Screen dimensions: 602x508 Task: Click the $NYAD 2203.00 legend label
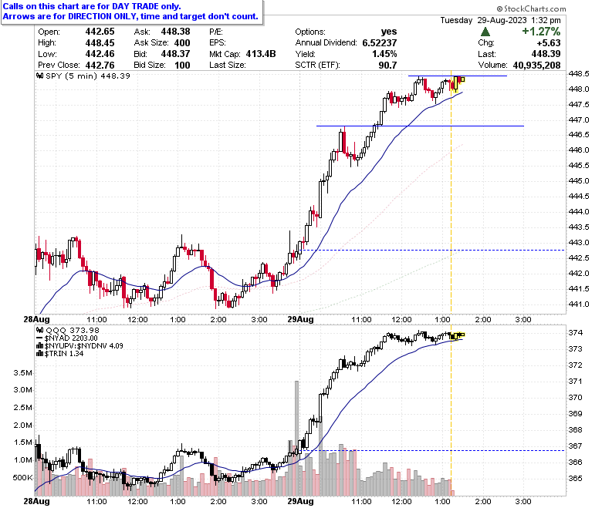click(71, 338)
